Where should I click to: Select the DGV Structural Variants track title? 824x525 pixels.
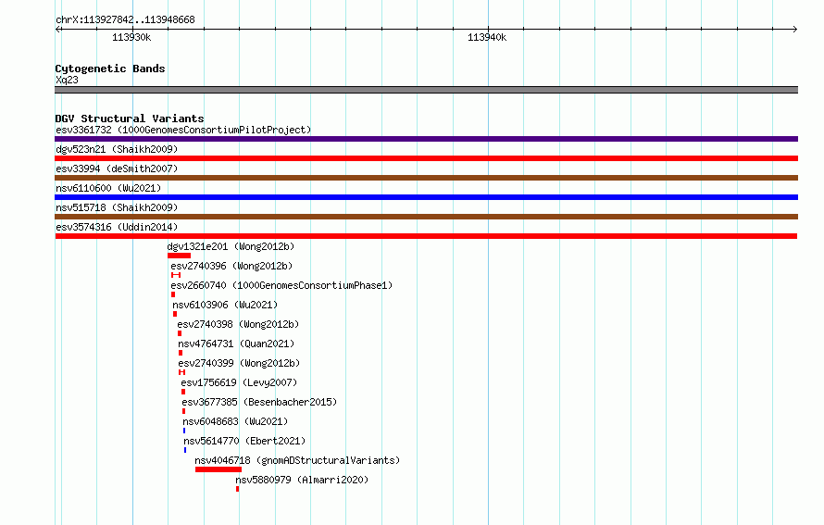point(130,119)
